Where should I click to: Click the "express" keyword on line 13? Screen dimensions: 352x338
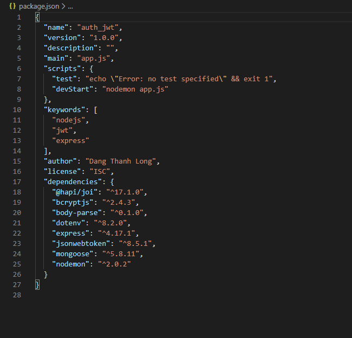(71, 141)
